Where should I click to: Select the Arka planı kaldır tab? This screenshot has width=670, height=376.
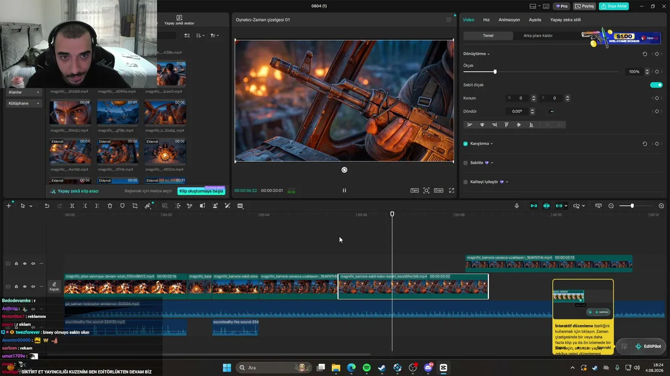pos(538,36)
